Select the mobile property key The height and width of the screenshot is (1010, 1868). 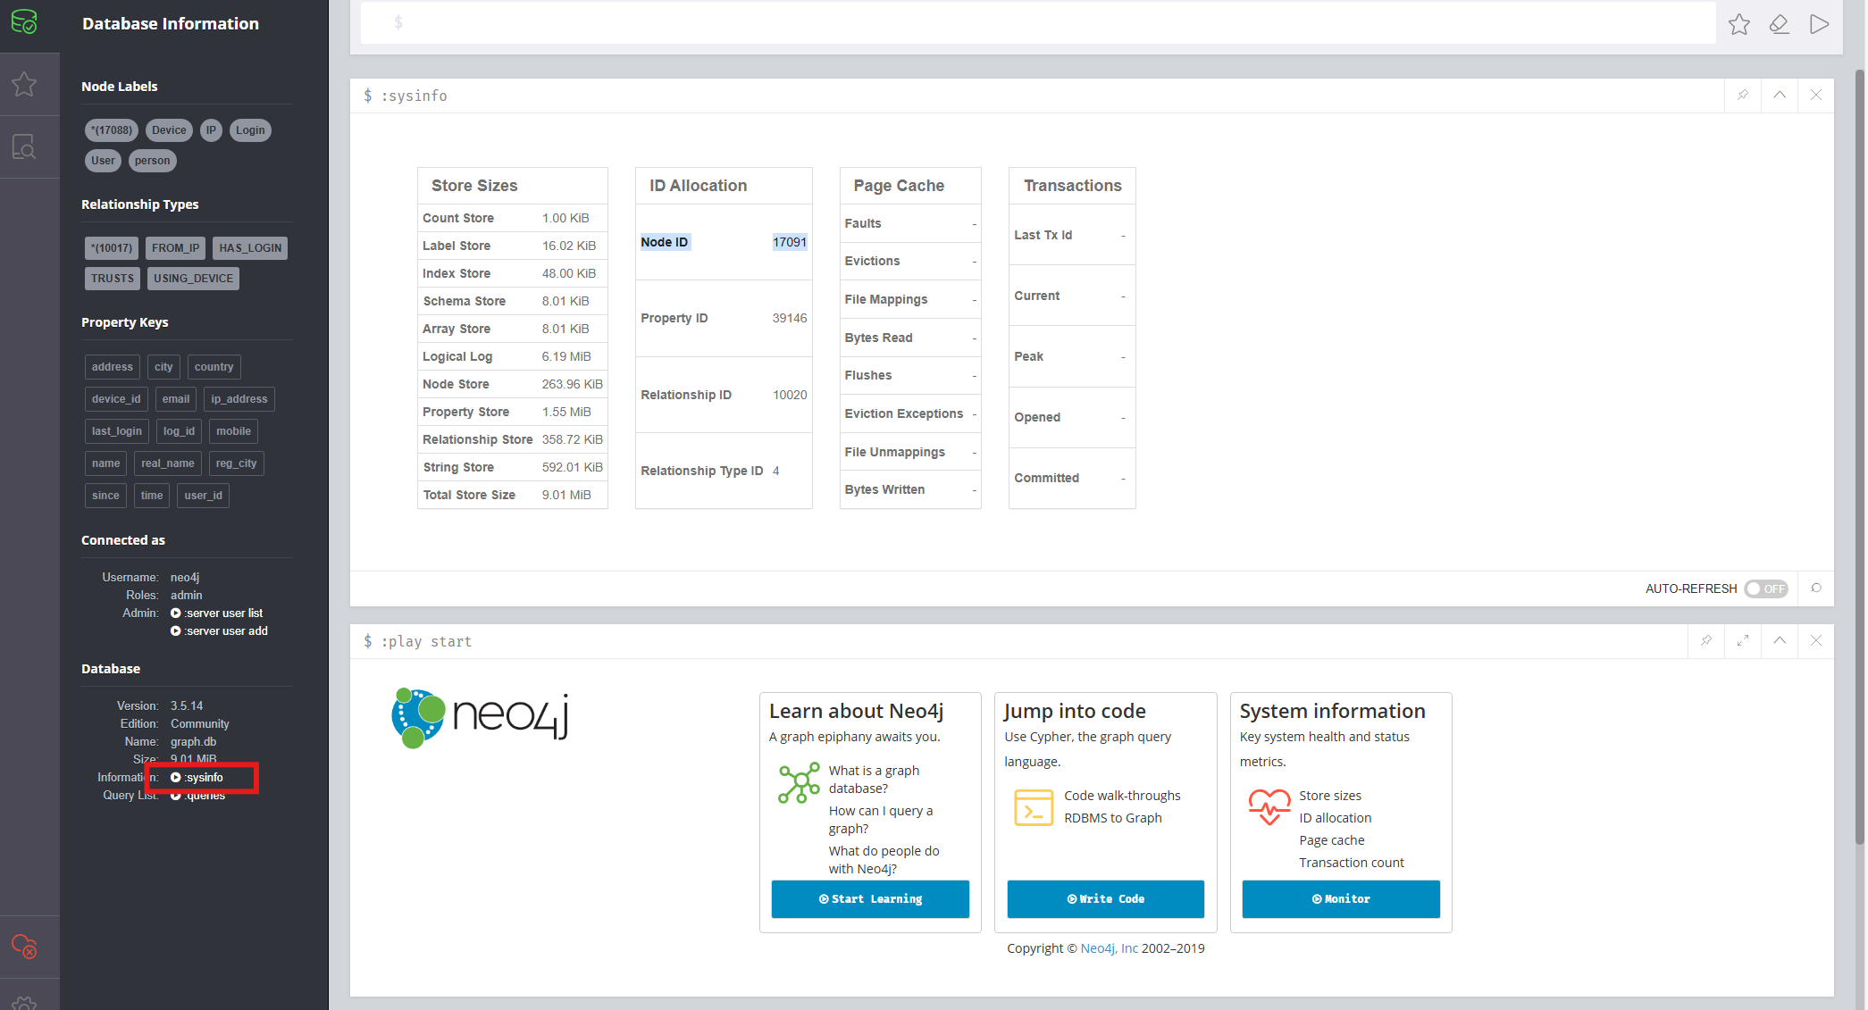click(x=234, y=431)
